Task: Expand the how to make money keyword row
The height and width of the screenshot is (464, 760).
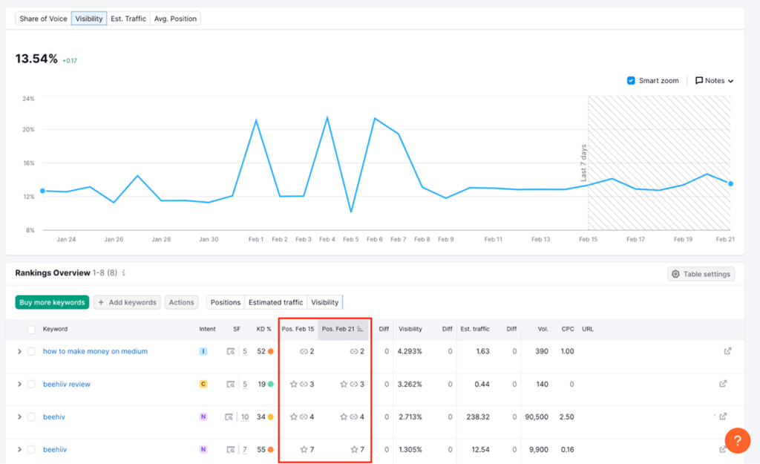Action: point(19,351)
